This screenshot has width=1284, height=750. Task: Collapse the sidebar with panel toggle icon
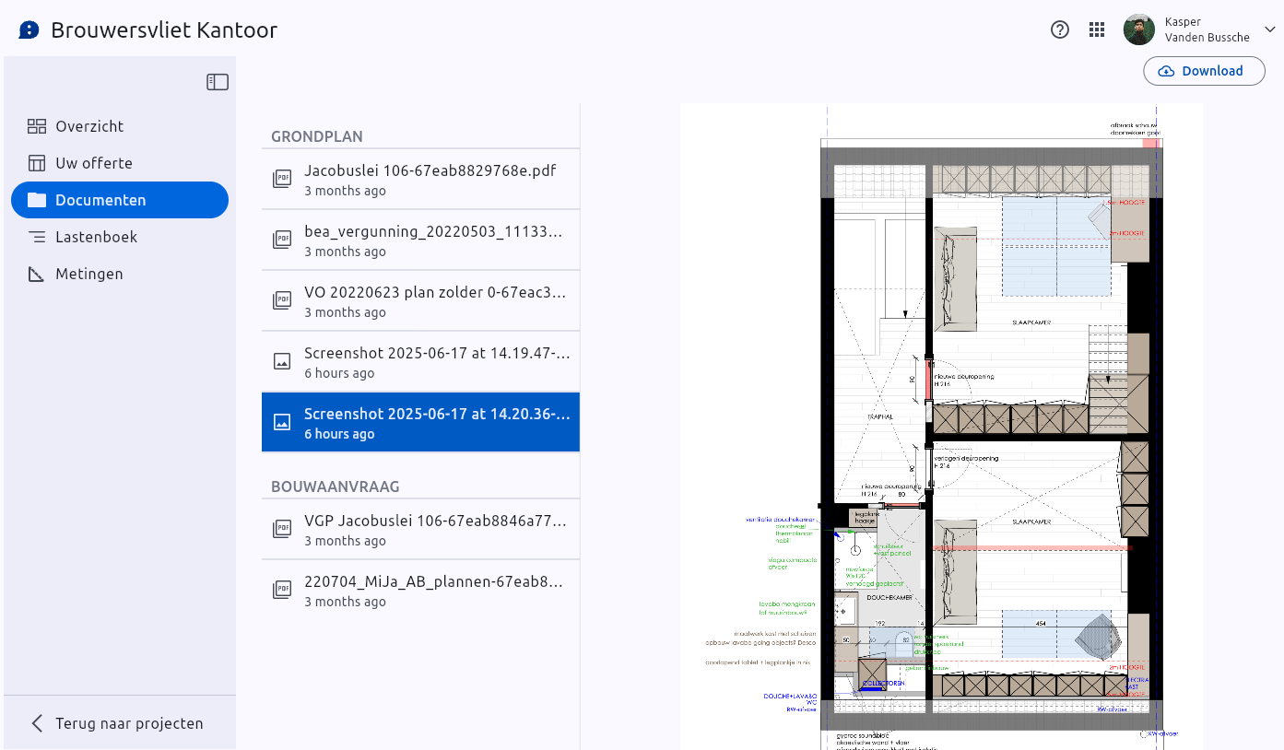pos(218,82)
